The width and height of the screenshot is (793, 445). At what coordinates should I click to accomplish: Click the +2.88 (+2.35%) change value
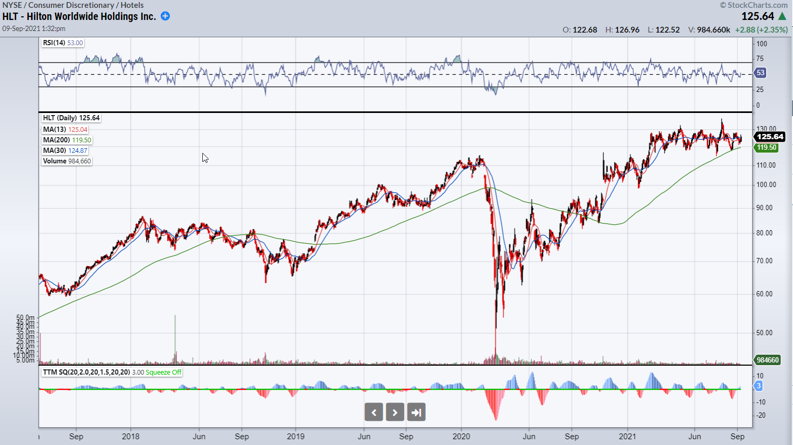click(761, 30)
